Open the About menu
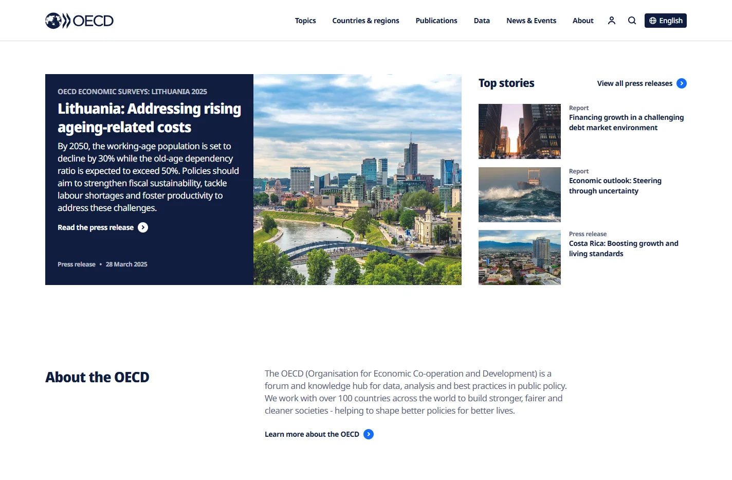 click(583, 21)
